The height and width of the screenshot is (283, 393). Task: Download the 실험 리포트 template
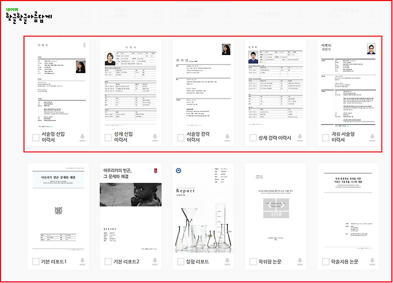click(227, 261)
